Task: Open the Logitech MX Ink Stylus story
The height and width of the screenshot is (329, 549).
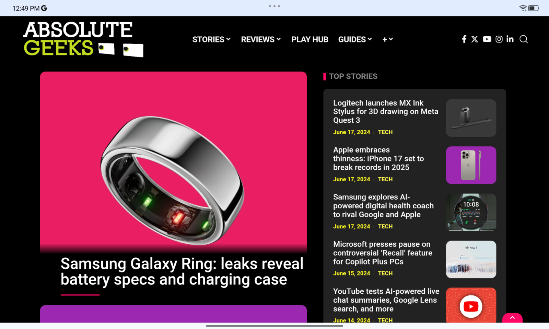Action: click(x=386, y=111)
